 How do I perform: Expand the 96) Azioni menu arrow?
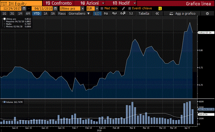103,3
